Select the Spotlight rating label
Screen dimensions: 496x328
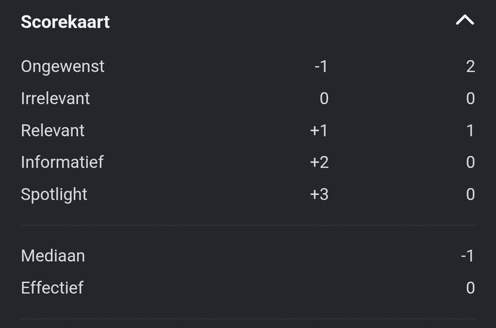[x=54, y=194]
